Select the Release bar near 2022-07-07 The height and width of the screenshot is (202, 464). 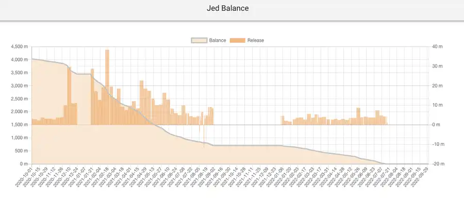[x=377, y=117]
